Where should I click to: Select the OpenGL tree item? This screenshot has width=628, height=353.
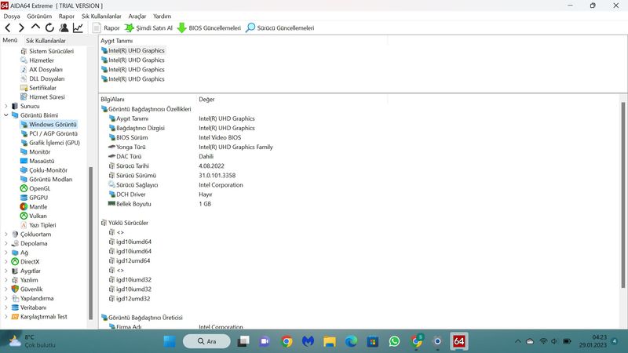[x=35, y=188]
